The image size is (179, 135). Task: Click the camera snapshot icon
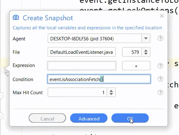pos(16,18)
